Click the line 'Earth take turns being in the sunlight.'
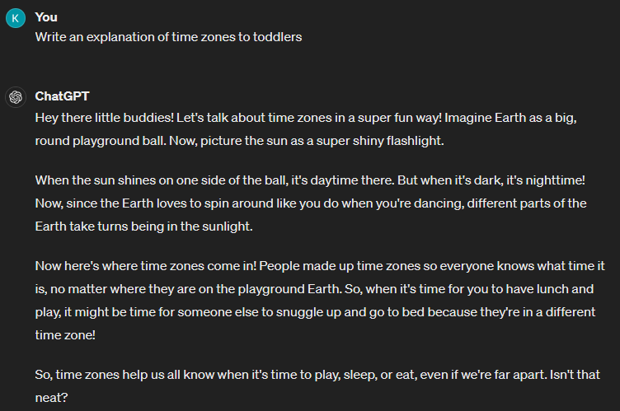The width and height of the screenshot is (620, 411). point(144,227)
